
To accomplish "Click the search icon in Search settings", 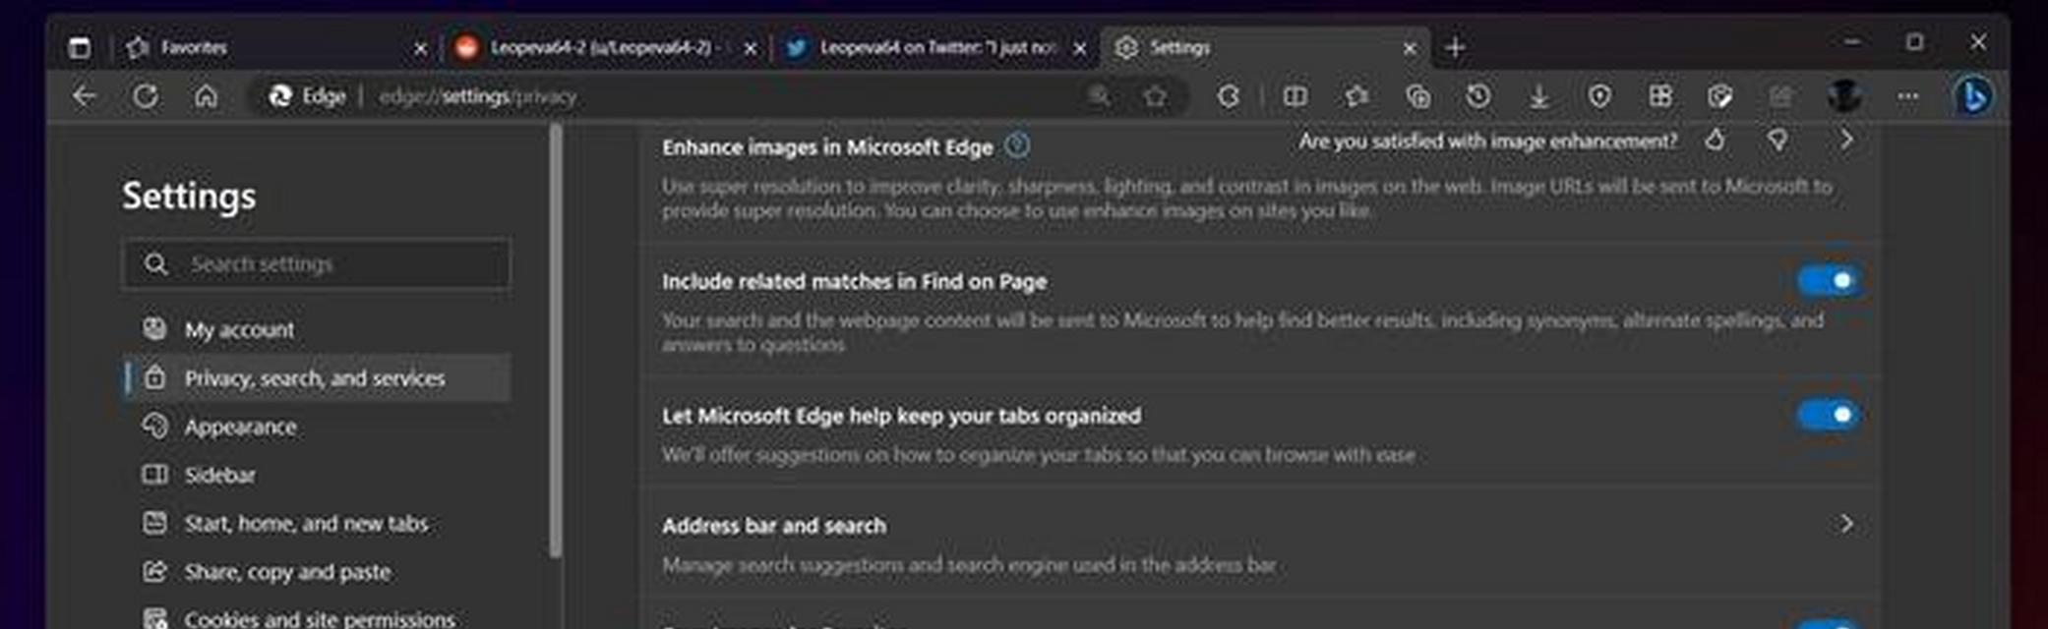I will click(x=155, y=263).
